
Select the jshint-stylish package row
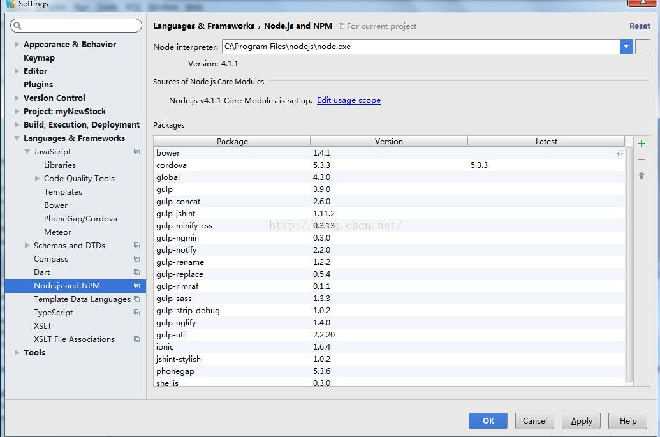coord(390,359)
